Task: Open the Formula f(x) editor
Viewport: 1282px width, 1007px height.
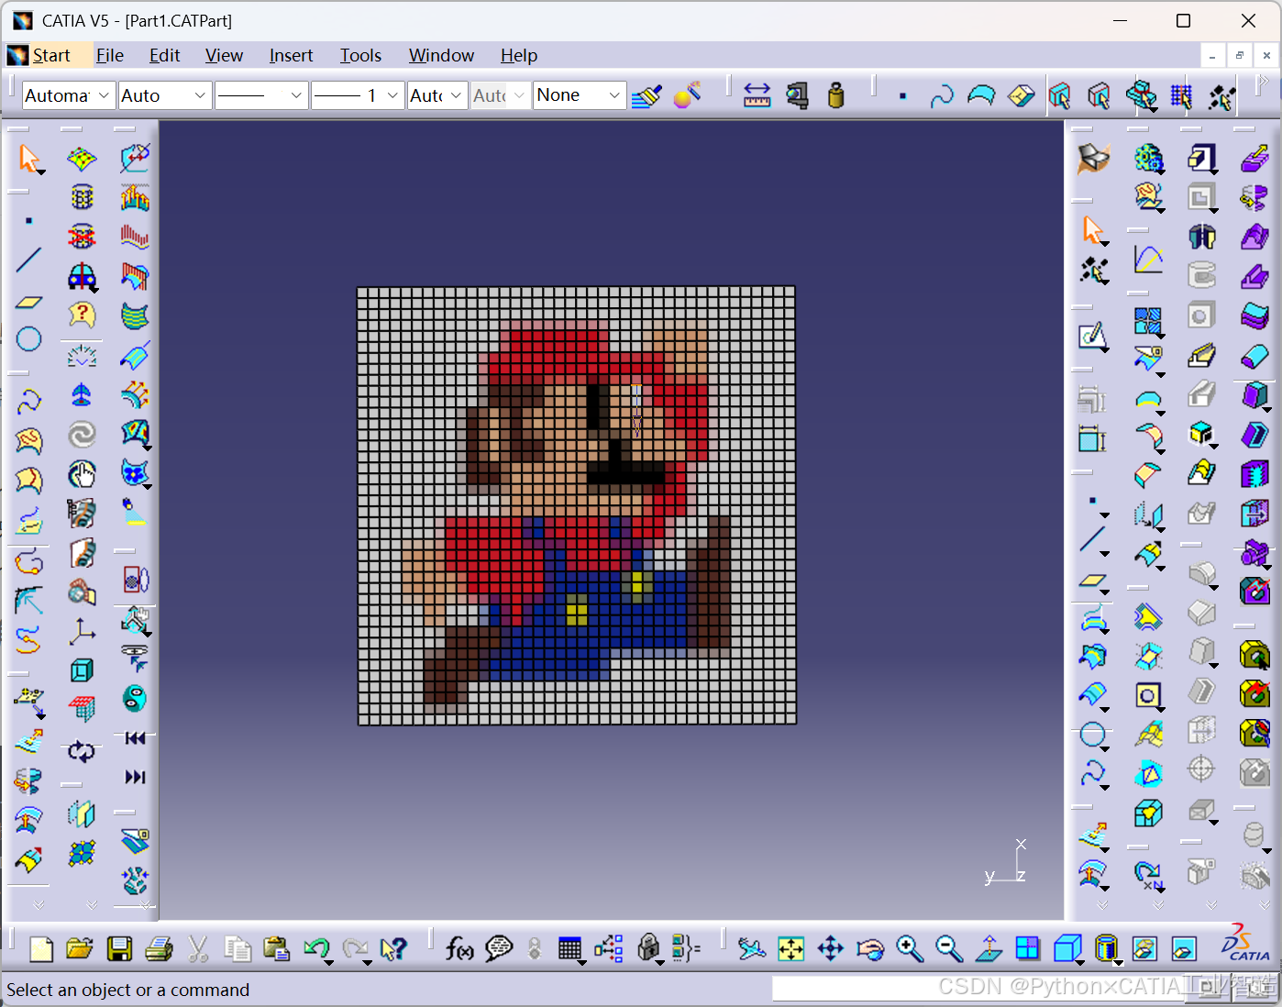Action: point(459,948)
